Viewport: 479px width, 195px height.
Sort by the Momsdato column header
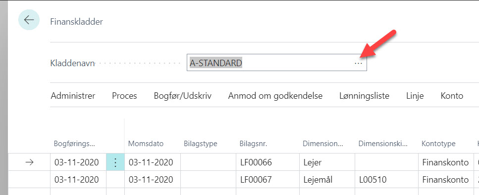(146, 144)
